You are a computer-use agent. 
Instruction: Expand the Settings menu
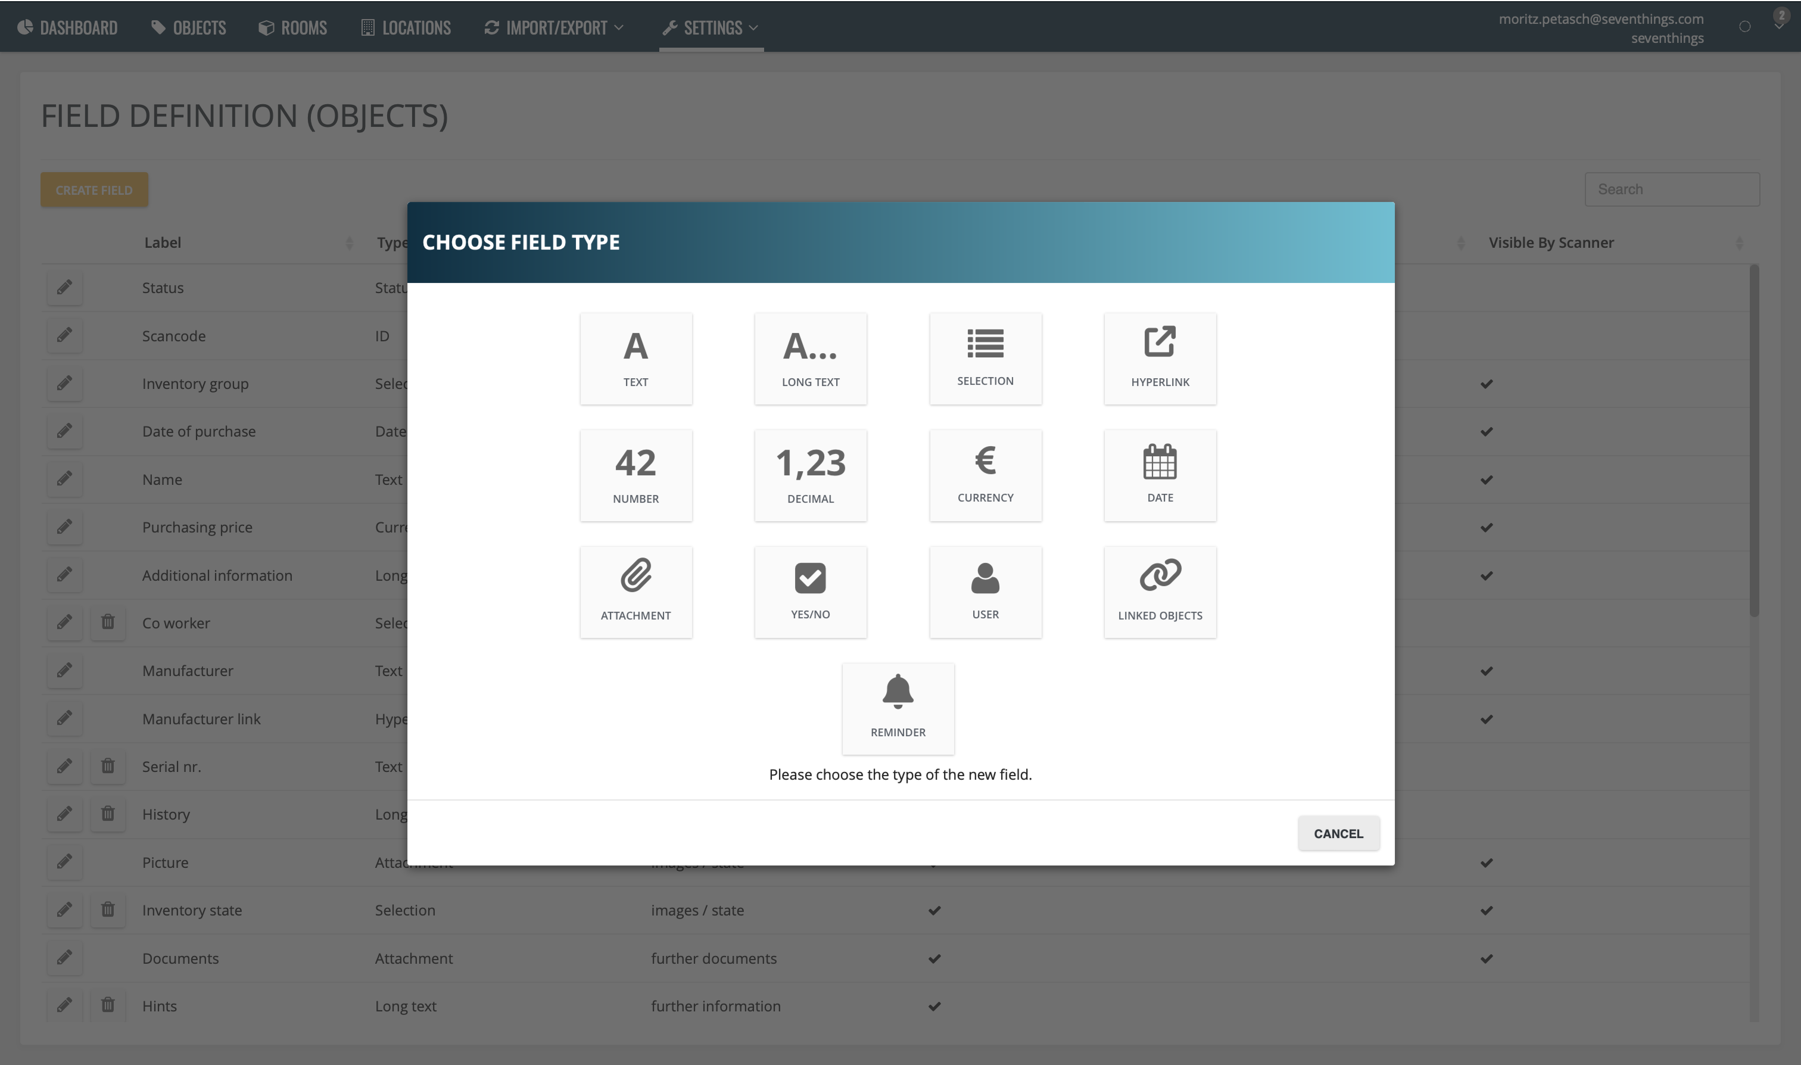(x=711, y=27)
